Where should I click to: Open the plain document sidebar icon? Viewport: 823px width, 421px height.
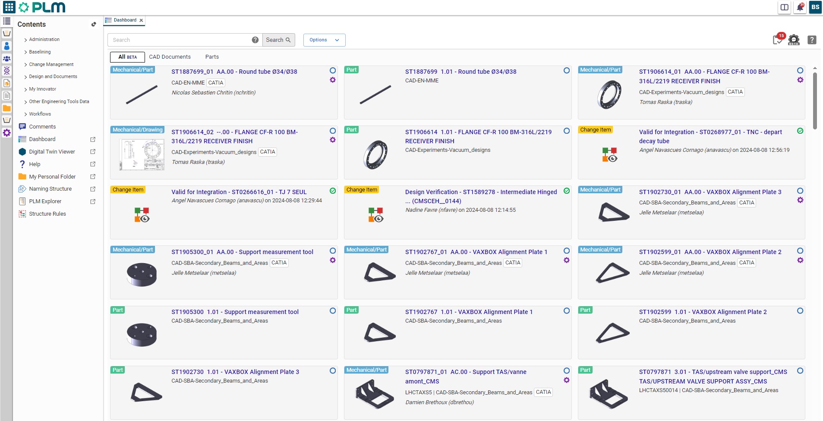coord(6,95)
